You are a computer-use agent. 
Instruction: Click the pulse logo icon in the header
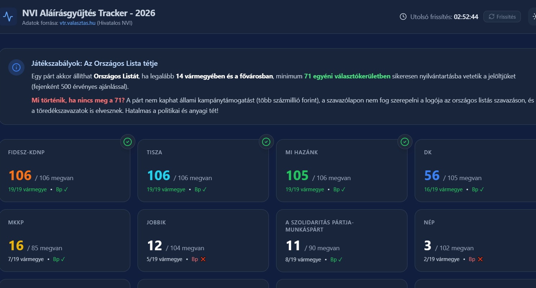click(8, 17)
